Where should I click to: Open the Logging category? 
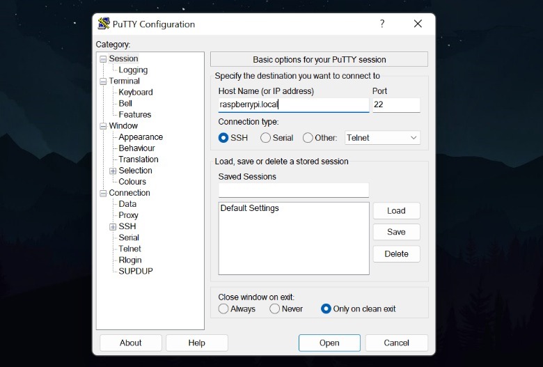pos(133,70)
